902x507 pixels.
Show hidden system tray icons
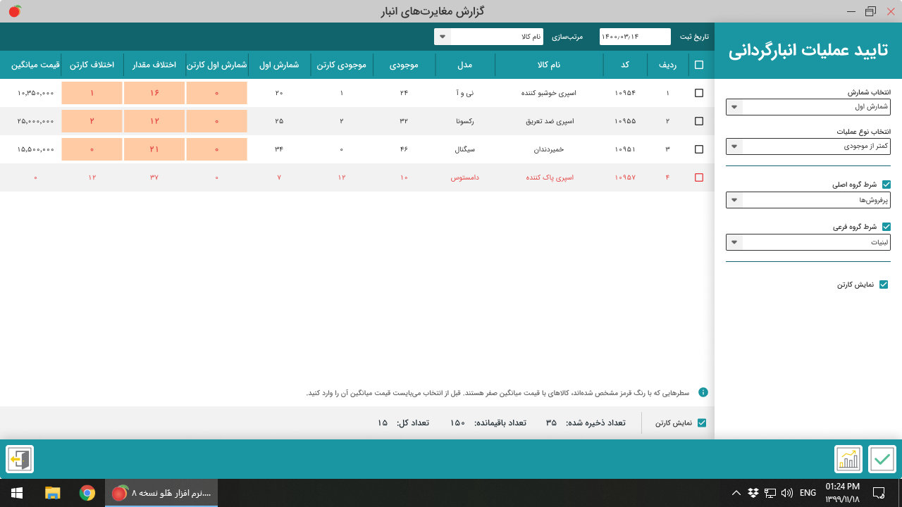(736, 493)
